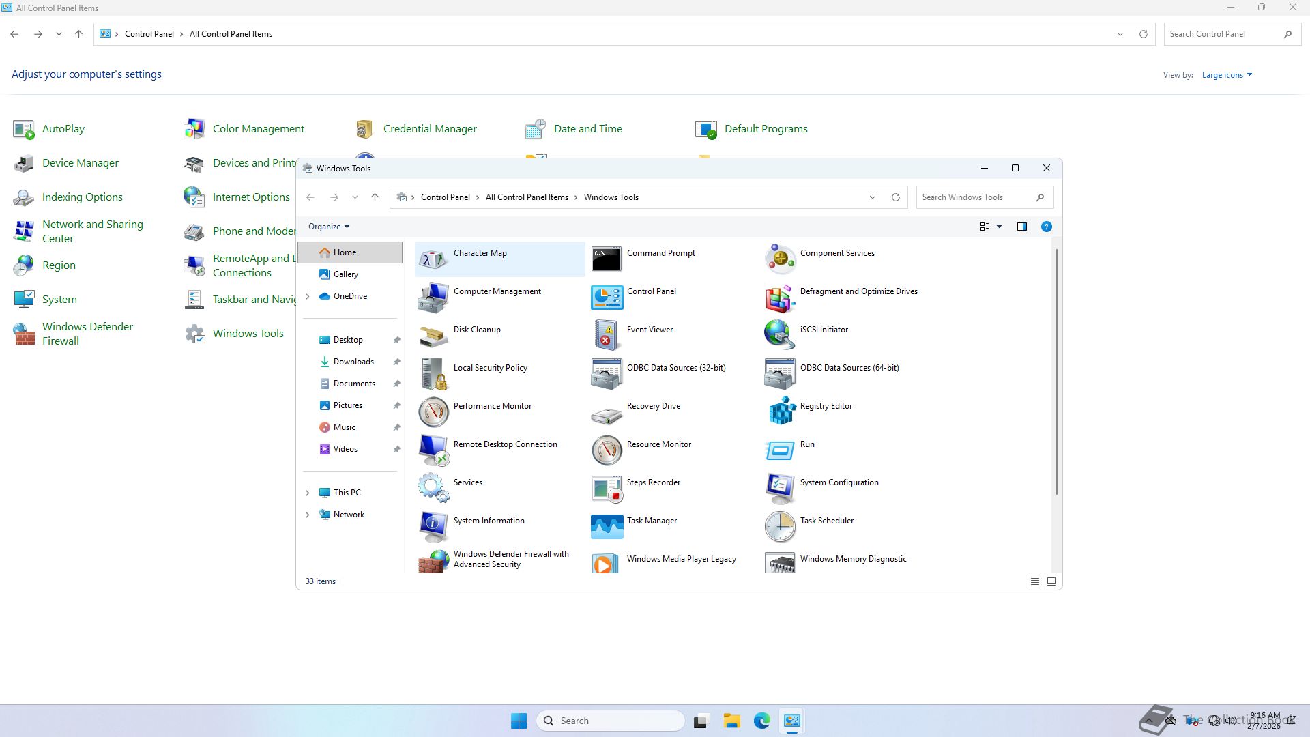The width and height of the screenshot is (1310, 737).
Task: Click the Windows Defender Firewall icon
Action: (25, 334)
